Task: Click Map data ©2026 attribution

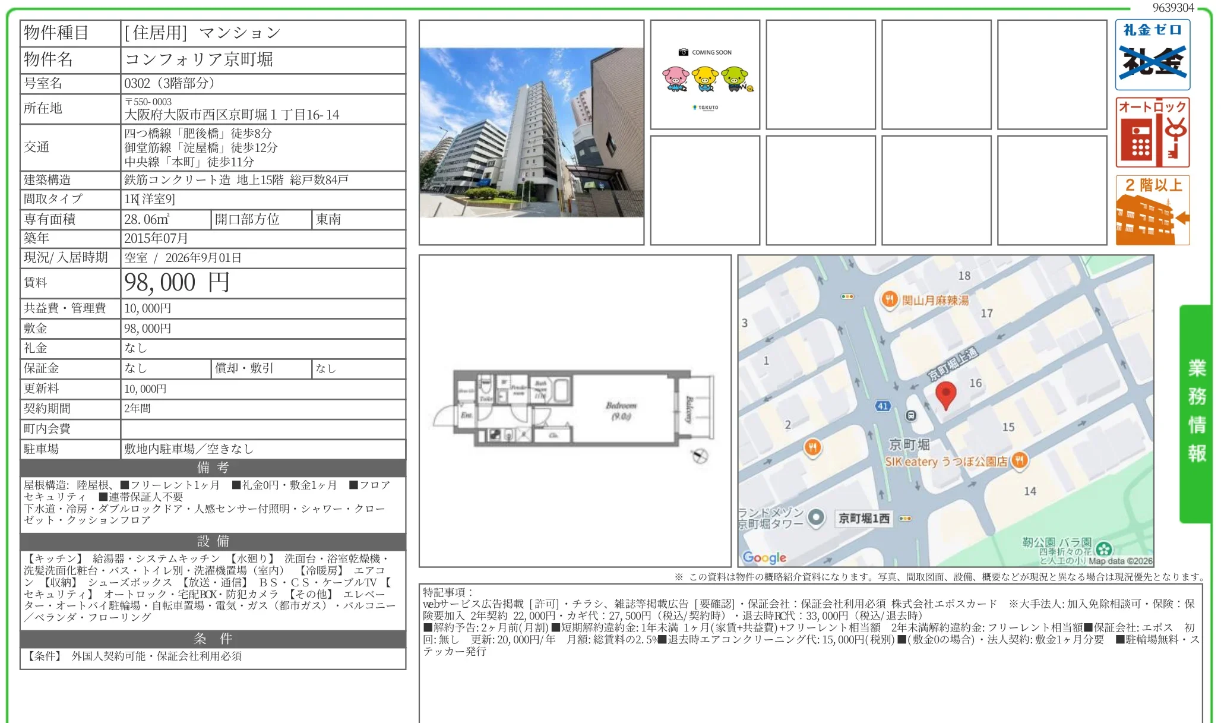Action: click(1120, 561)
